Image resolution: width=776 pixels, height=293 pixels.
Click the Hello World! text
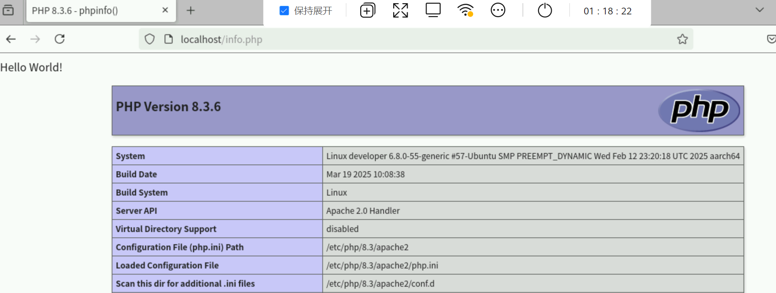(x=31, y=68)
